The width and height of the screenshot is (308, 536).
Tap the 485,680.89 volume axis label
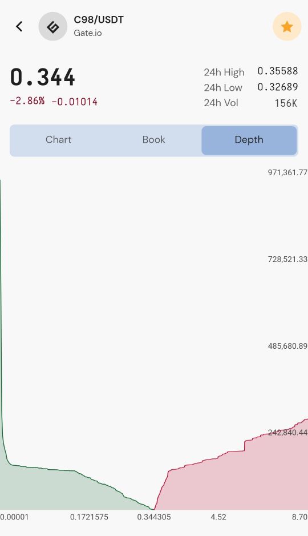pyautogui.click(x=287, y=346)
